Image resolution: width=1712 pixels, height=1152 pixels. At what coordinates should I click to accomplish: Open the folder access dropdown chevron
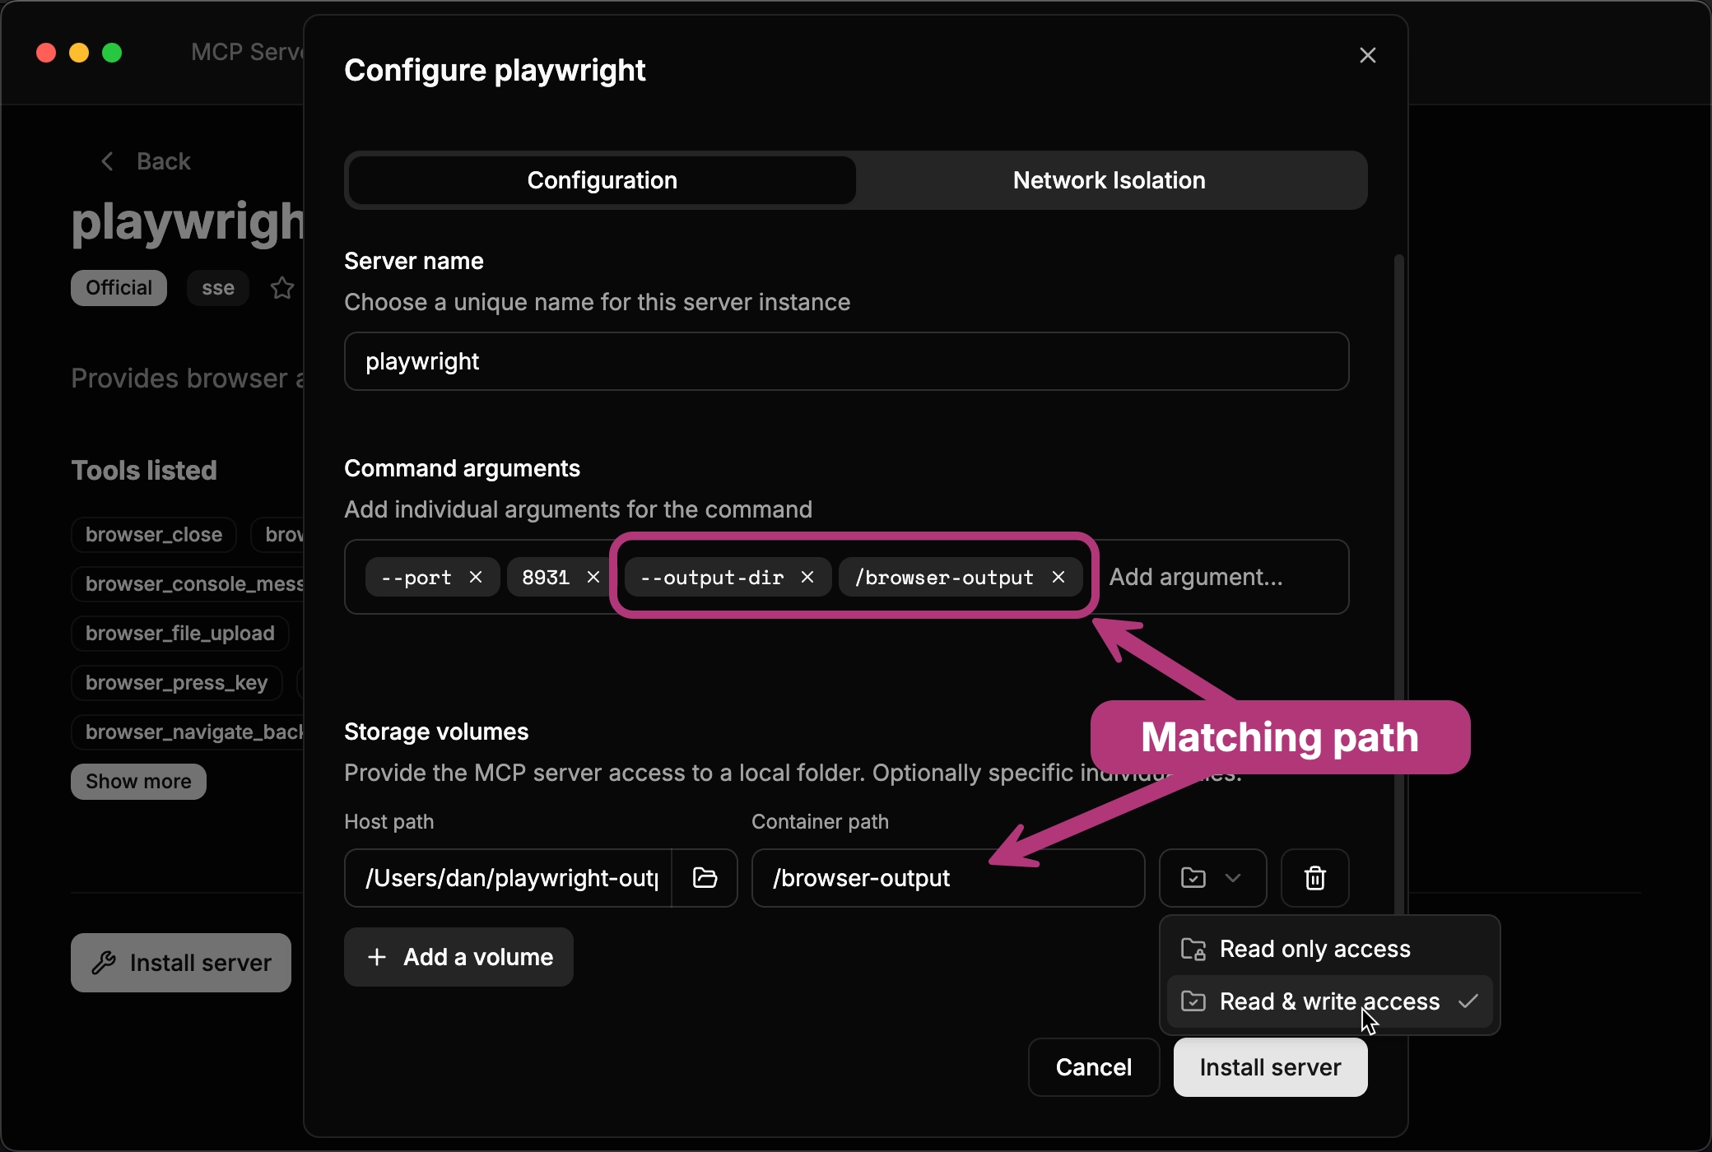pos(1232,877)
